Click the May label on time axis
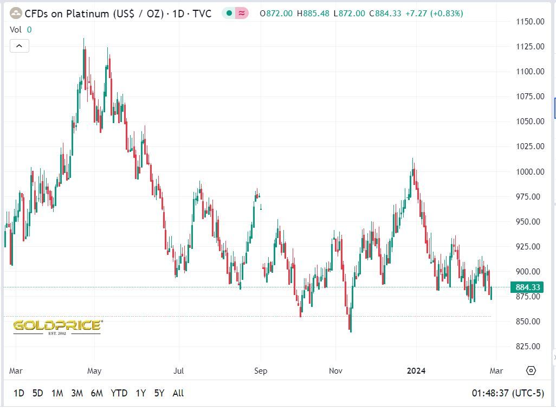 94,370
